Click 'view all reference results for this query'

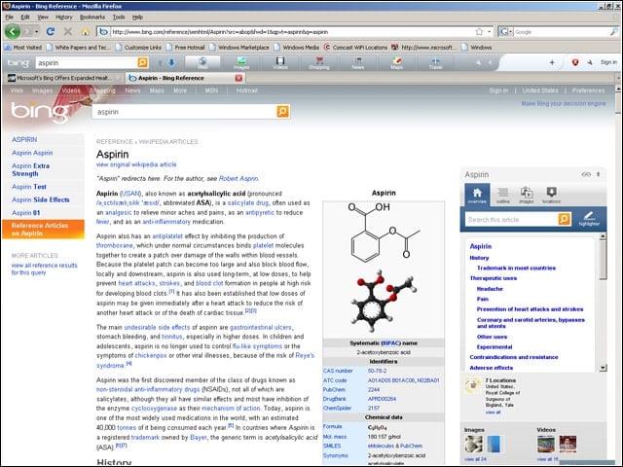(44, 269)
